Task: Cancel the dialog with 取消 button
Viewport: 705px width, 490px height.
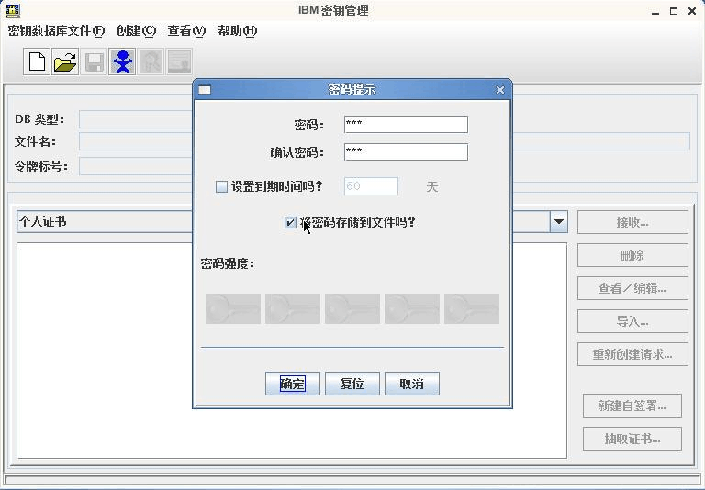Action: [411, 384]
